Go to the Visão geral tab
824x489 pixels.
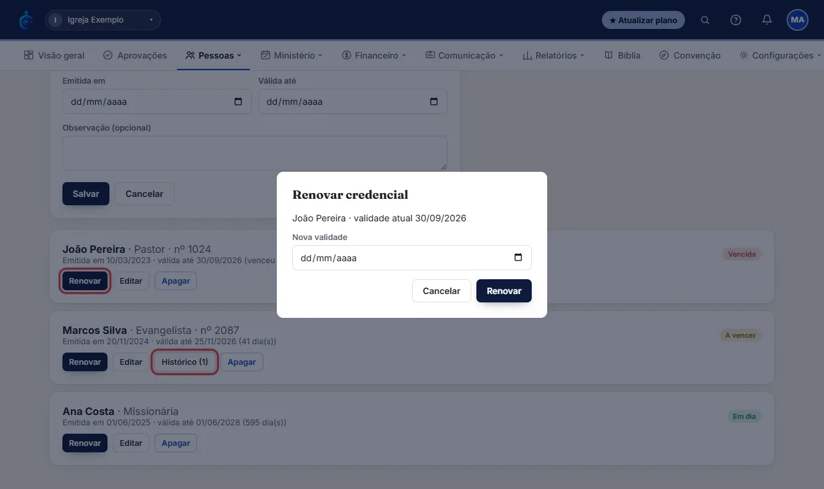click(x=54, y=55)
